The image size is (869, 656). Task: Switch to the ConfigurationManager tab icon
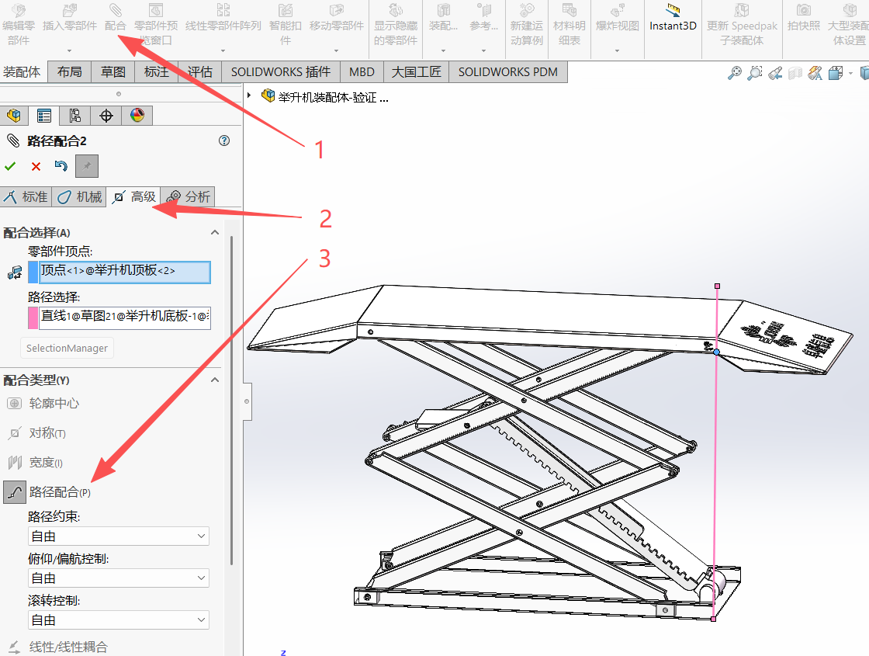75,116
